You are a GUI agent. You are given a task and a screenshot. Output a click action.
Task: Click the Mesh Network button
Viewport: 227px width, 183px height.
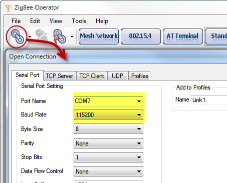point(99,36)
